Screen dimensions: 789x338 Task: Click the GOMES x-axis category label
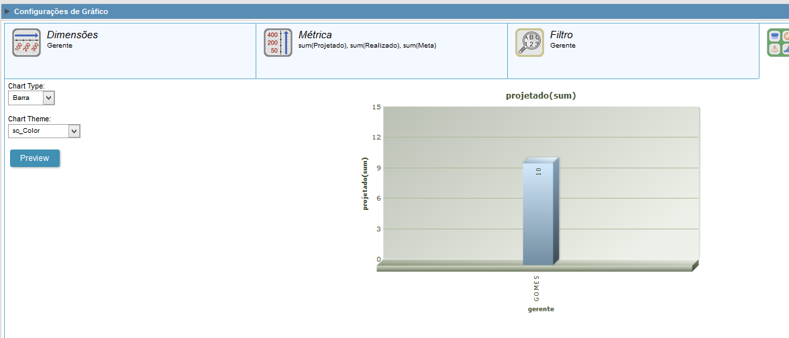click(x=537, y=287)
